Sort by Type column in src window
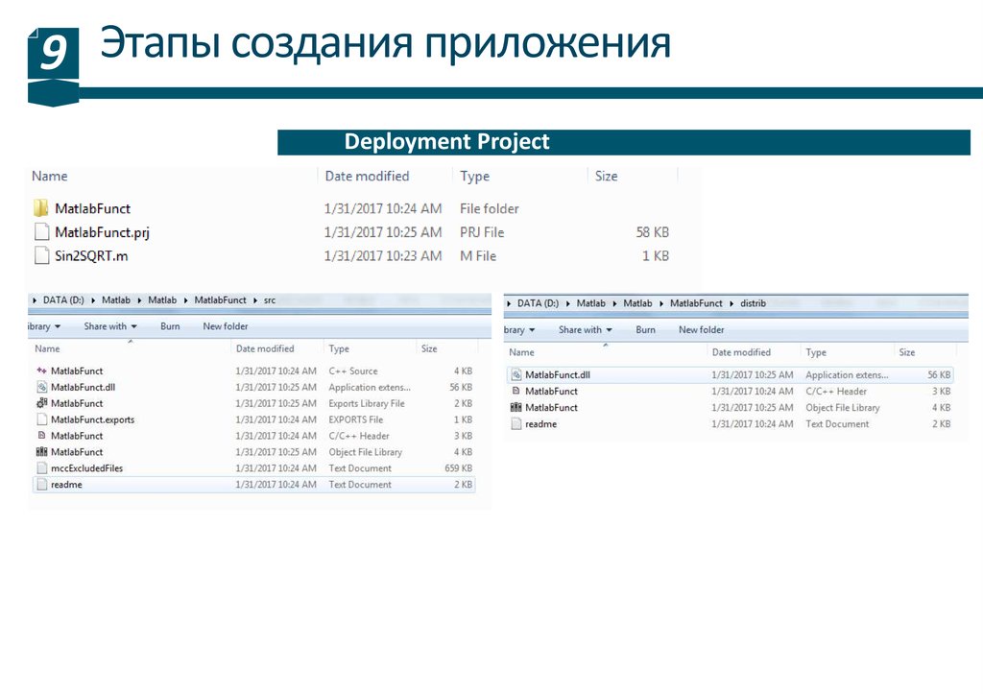983x694 pixels. (x=339, y=349)
